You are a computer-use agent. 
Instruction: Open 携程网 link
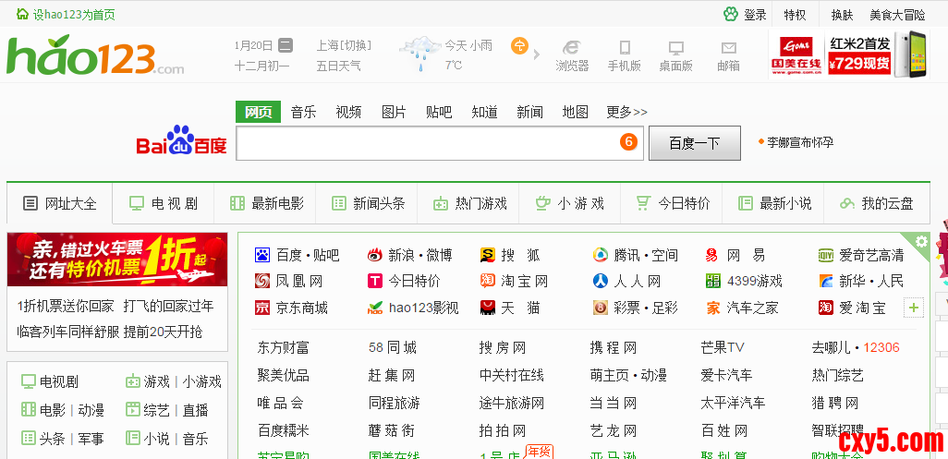614,347
